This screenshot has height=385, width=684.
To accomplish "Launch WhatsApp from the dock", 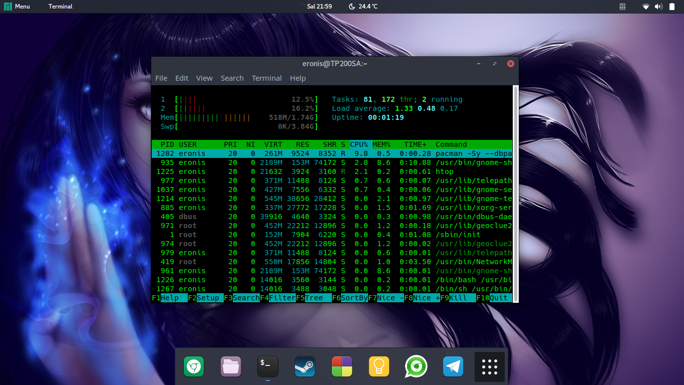I will pos(416,367).
